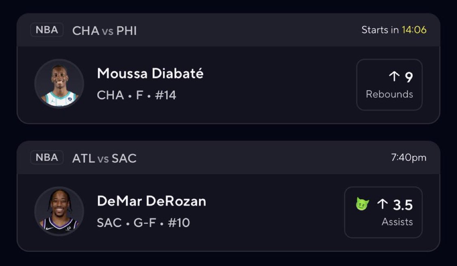
Task: Click the green demon emoji icon
Action: [x=362, y=204]
